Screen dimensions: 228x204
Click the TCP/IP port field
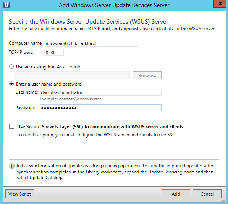(54, 52)
